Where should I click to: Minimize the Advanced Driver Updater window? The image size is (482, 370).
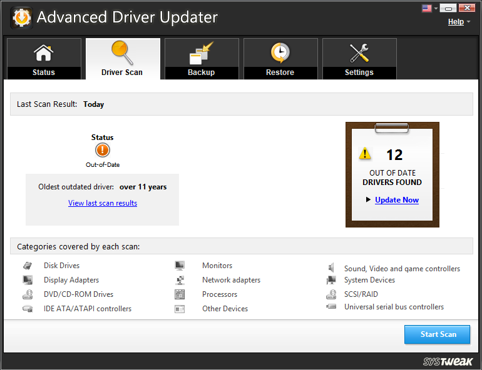(448, 8)
